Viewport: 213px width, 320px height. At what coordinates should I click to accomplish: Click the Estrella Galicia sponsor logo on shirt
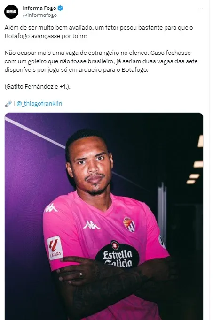[x=117, y=254]
